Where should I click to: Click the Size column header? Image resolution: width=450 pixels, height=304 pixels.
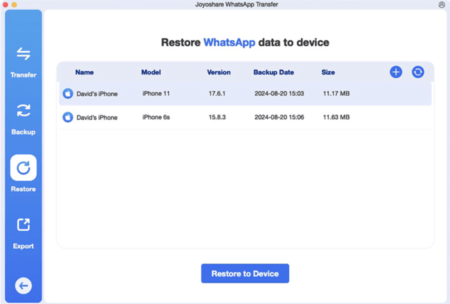(328, 72)
